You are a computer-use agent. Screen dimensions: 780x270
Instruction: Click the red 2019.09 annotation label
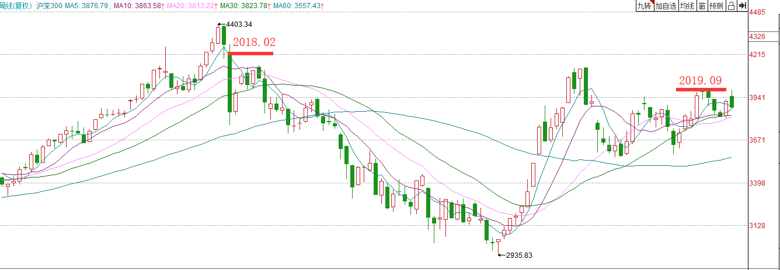(x=701, y=80)
